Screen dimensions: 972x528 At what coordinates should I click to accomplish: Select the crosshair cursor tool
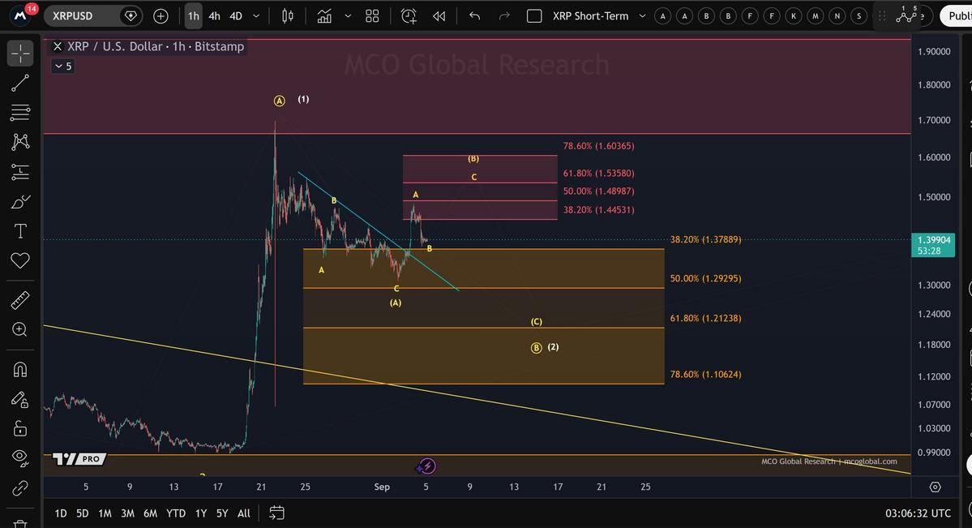coord(19,54)
